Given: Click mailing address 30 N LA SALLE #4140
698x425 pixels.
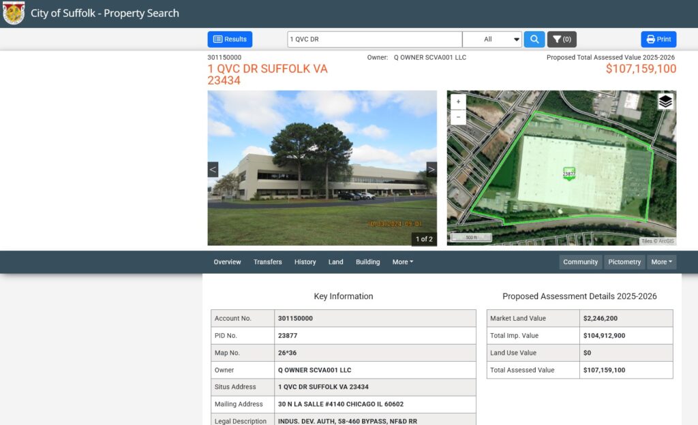Looking at the screenshot, I should tap(341, 404).
